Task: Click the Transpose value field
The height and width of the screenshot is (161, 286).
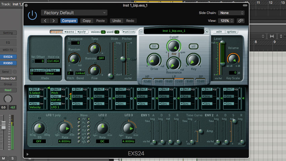Action: pos(75,43)
